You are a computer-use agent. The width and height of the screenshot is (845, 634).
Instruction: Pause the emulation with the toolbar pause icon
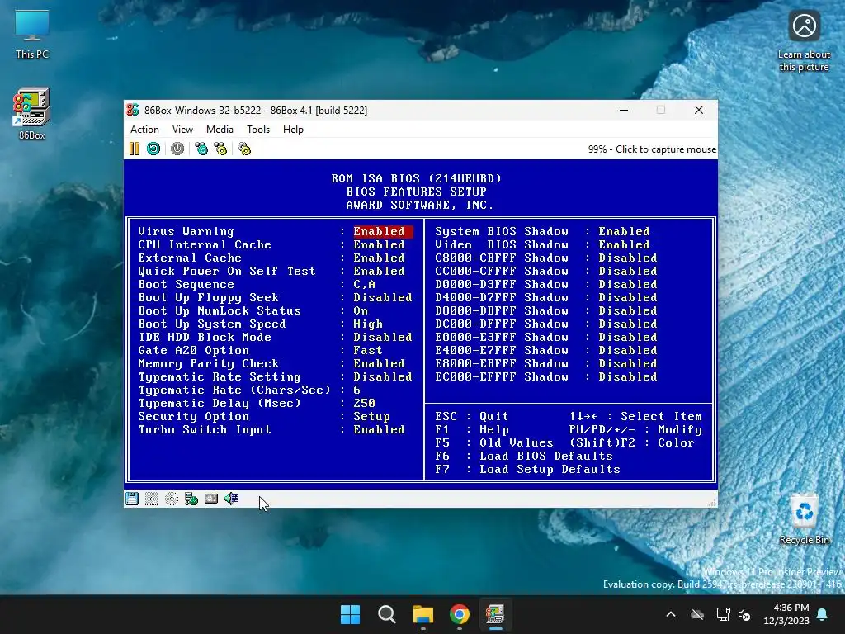coord(135,149)
